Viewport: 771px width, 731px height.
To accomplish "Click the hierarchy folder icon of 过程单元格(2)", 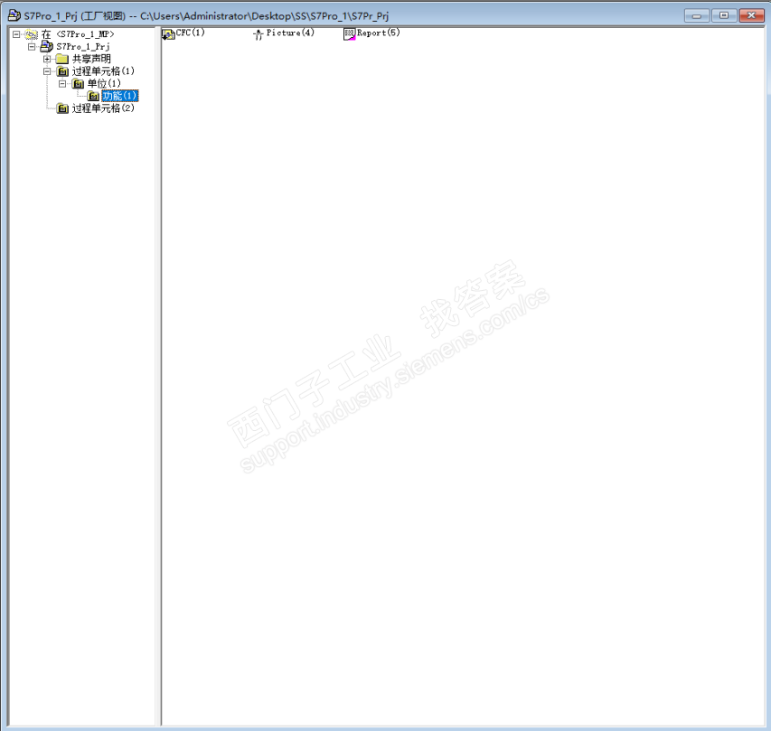I will point(62,108).
